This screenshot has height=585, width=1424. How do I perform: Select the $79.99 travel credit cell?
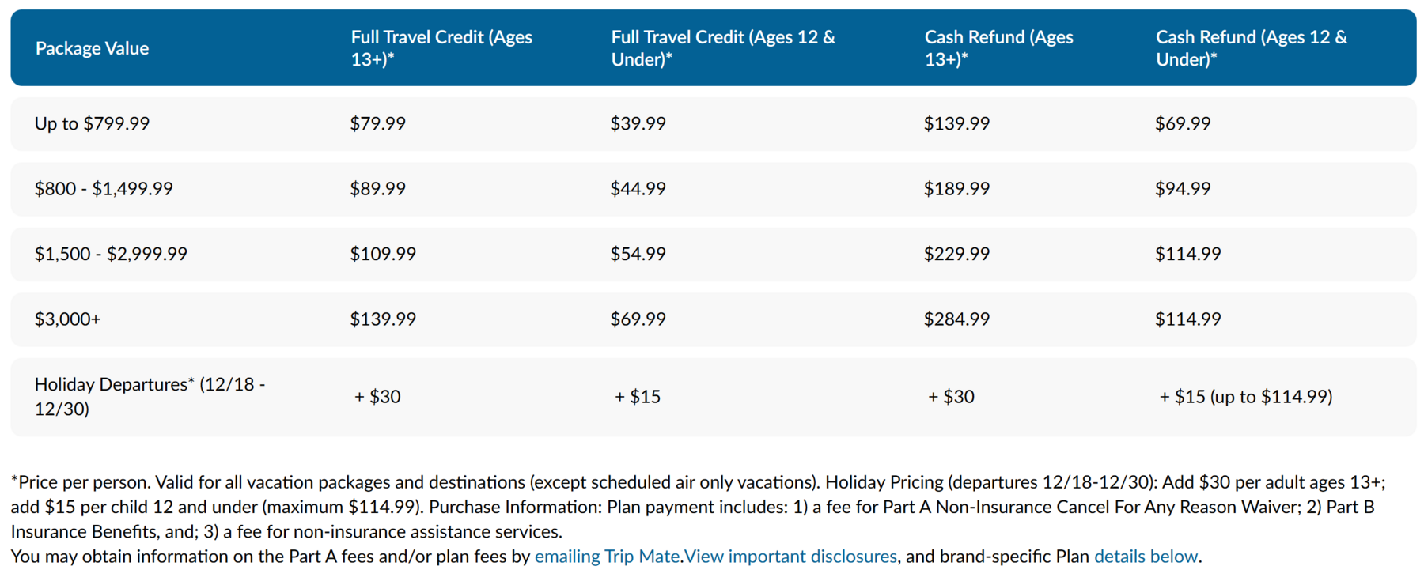[378, 123]
